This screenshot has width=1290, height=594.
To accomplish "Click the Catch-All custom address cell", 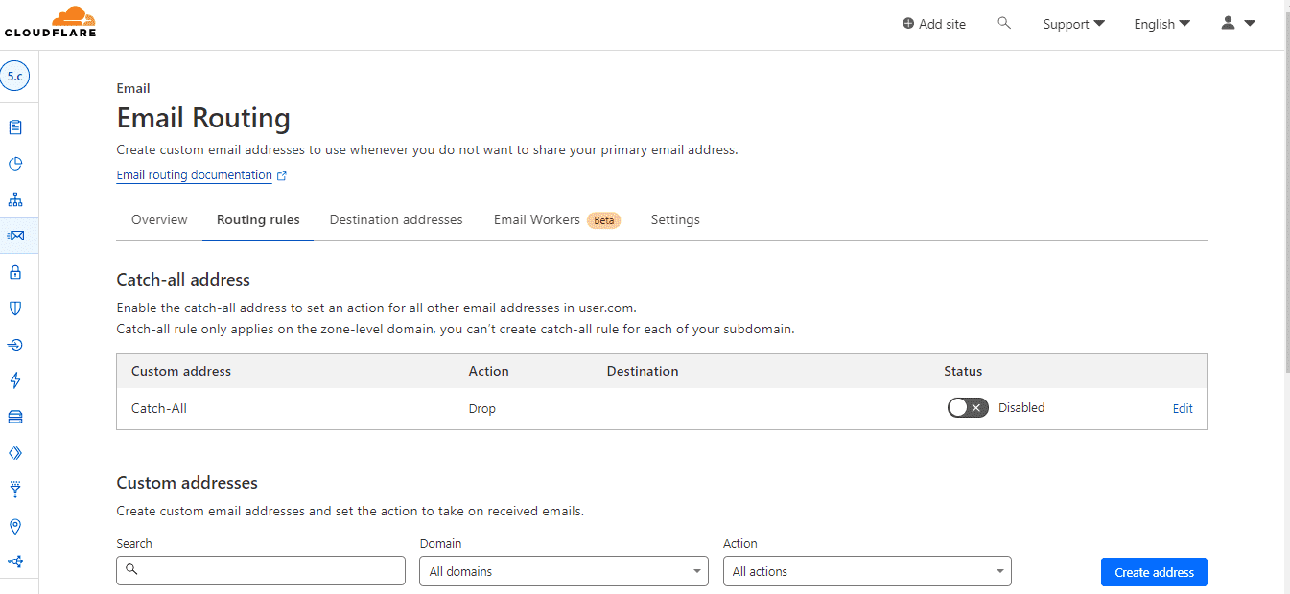I will click(x=159, y=408).
